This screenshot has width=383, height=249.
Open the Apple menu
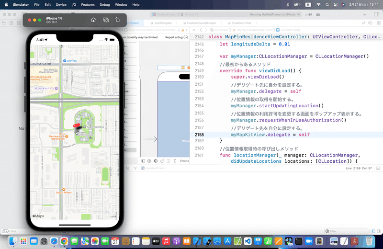tap(6, 5)
